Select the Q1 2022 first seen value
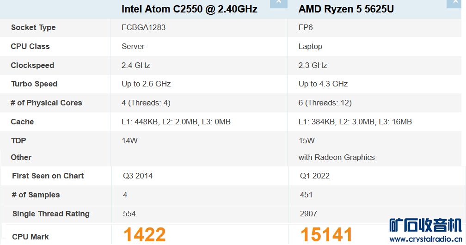The width and height of the screenshot is (466, 245). [315, 176]
